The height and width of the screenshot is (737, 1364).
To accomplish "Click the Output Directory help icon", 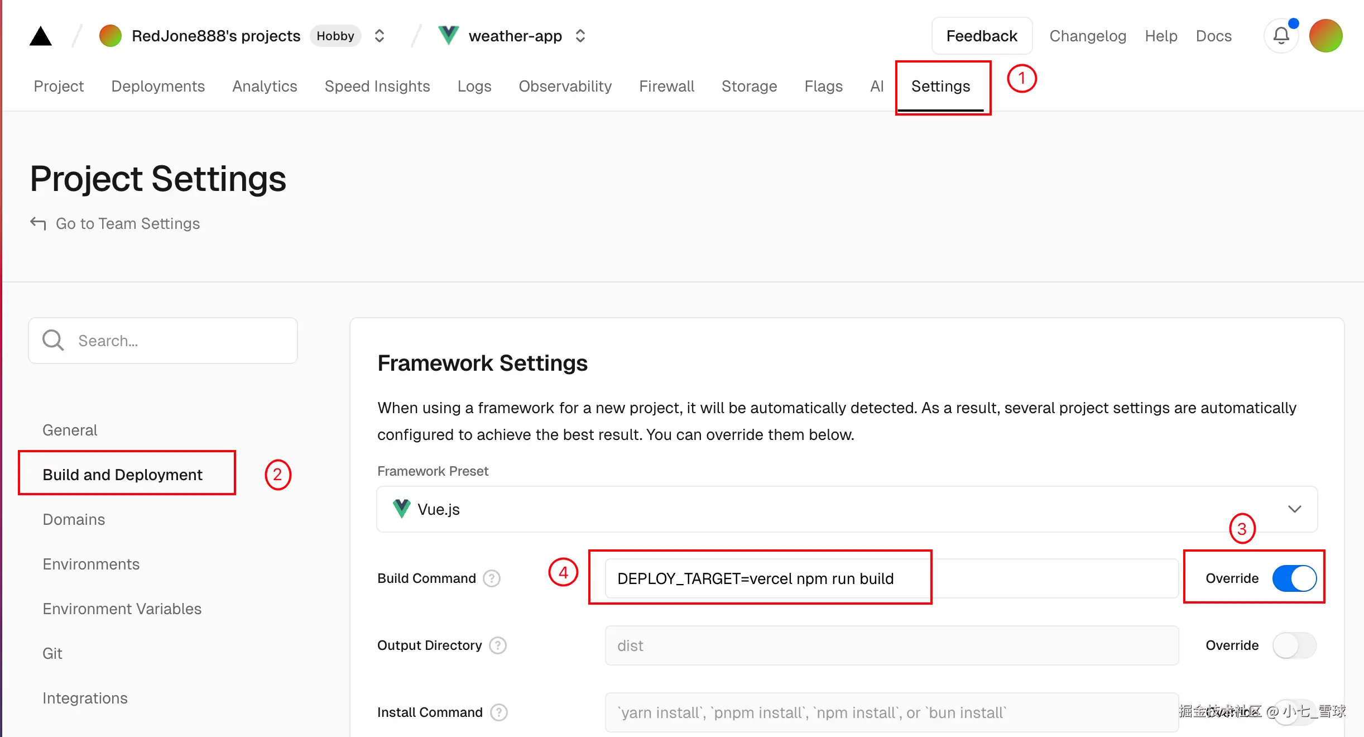I will (497, 645).
